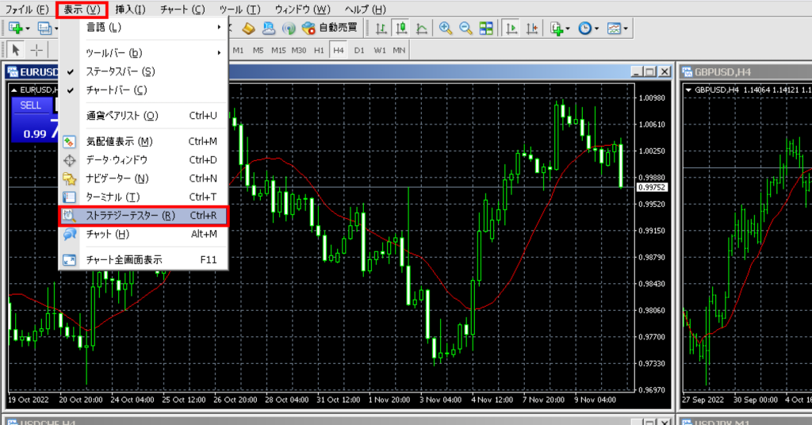Open the ヘルプ (H) menu
The image size is (812, 425).
(x=365, y=10)
